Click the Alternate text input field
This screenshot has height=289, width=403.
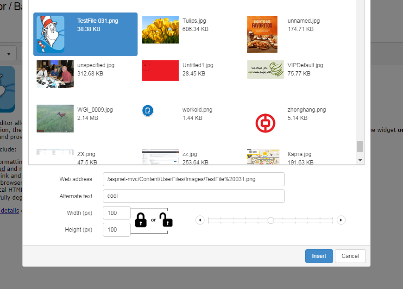(194, 196)
